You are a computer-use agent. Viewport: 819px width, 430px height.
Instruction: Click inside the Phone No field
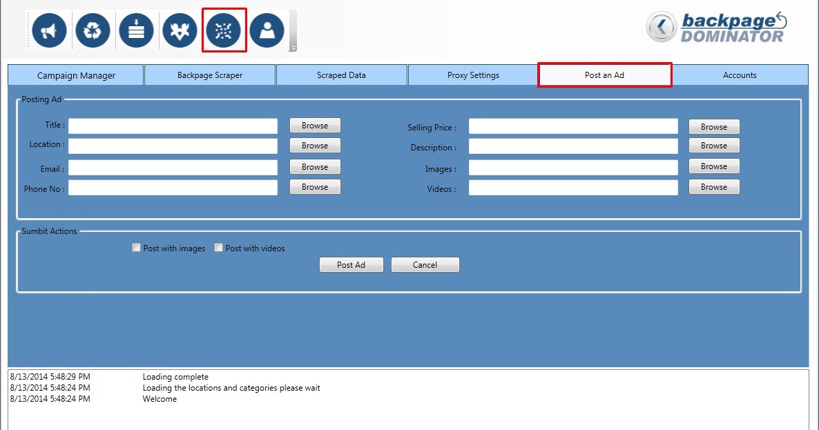point(173,187)
